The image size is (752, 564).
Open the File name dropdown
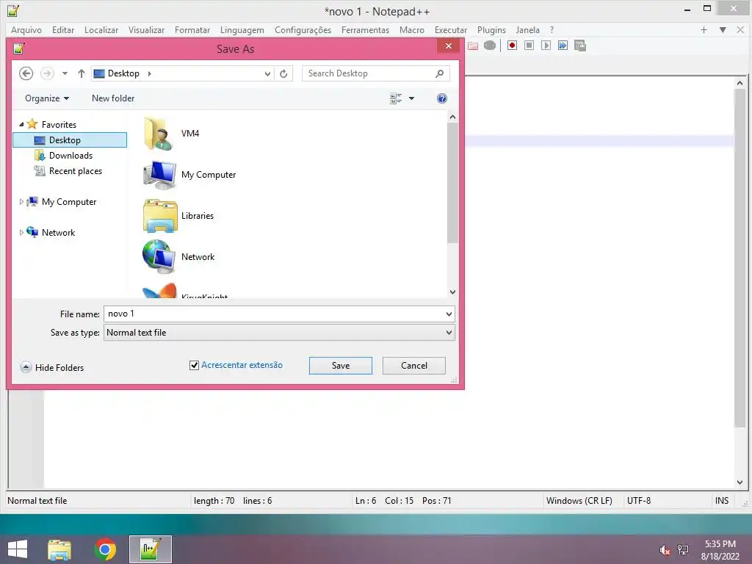[x=449, y=314]
